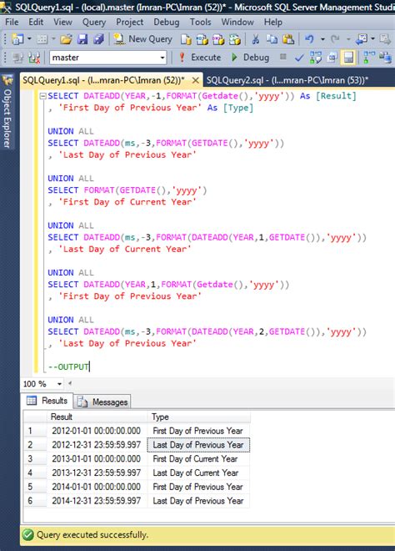
Task: Click the Result column header
Action: point(97,417)
